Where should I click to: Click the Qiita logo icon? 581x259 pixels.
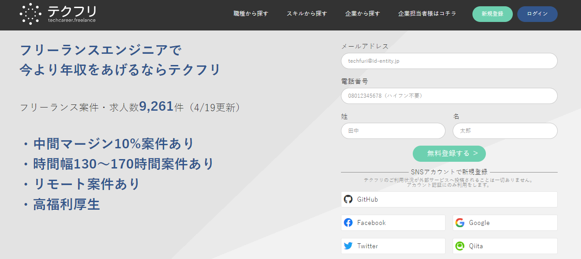pyautogui.click(x=460, y=246)
